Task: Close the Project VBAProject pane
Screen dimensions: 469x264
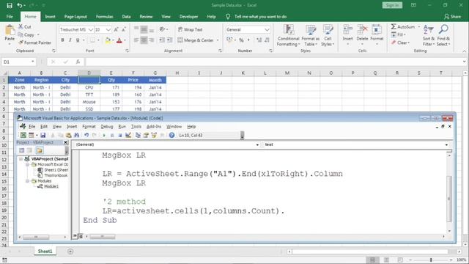Action: [65, 142]
